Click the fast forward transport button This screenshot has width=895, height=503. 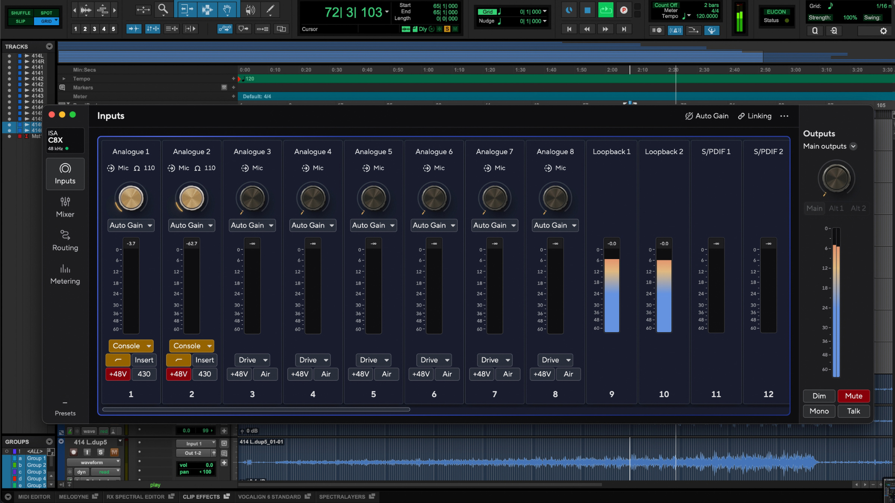tap(605, 29)
